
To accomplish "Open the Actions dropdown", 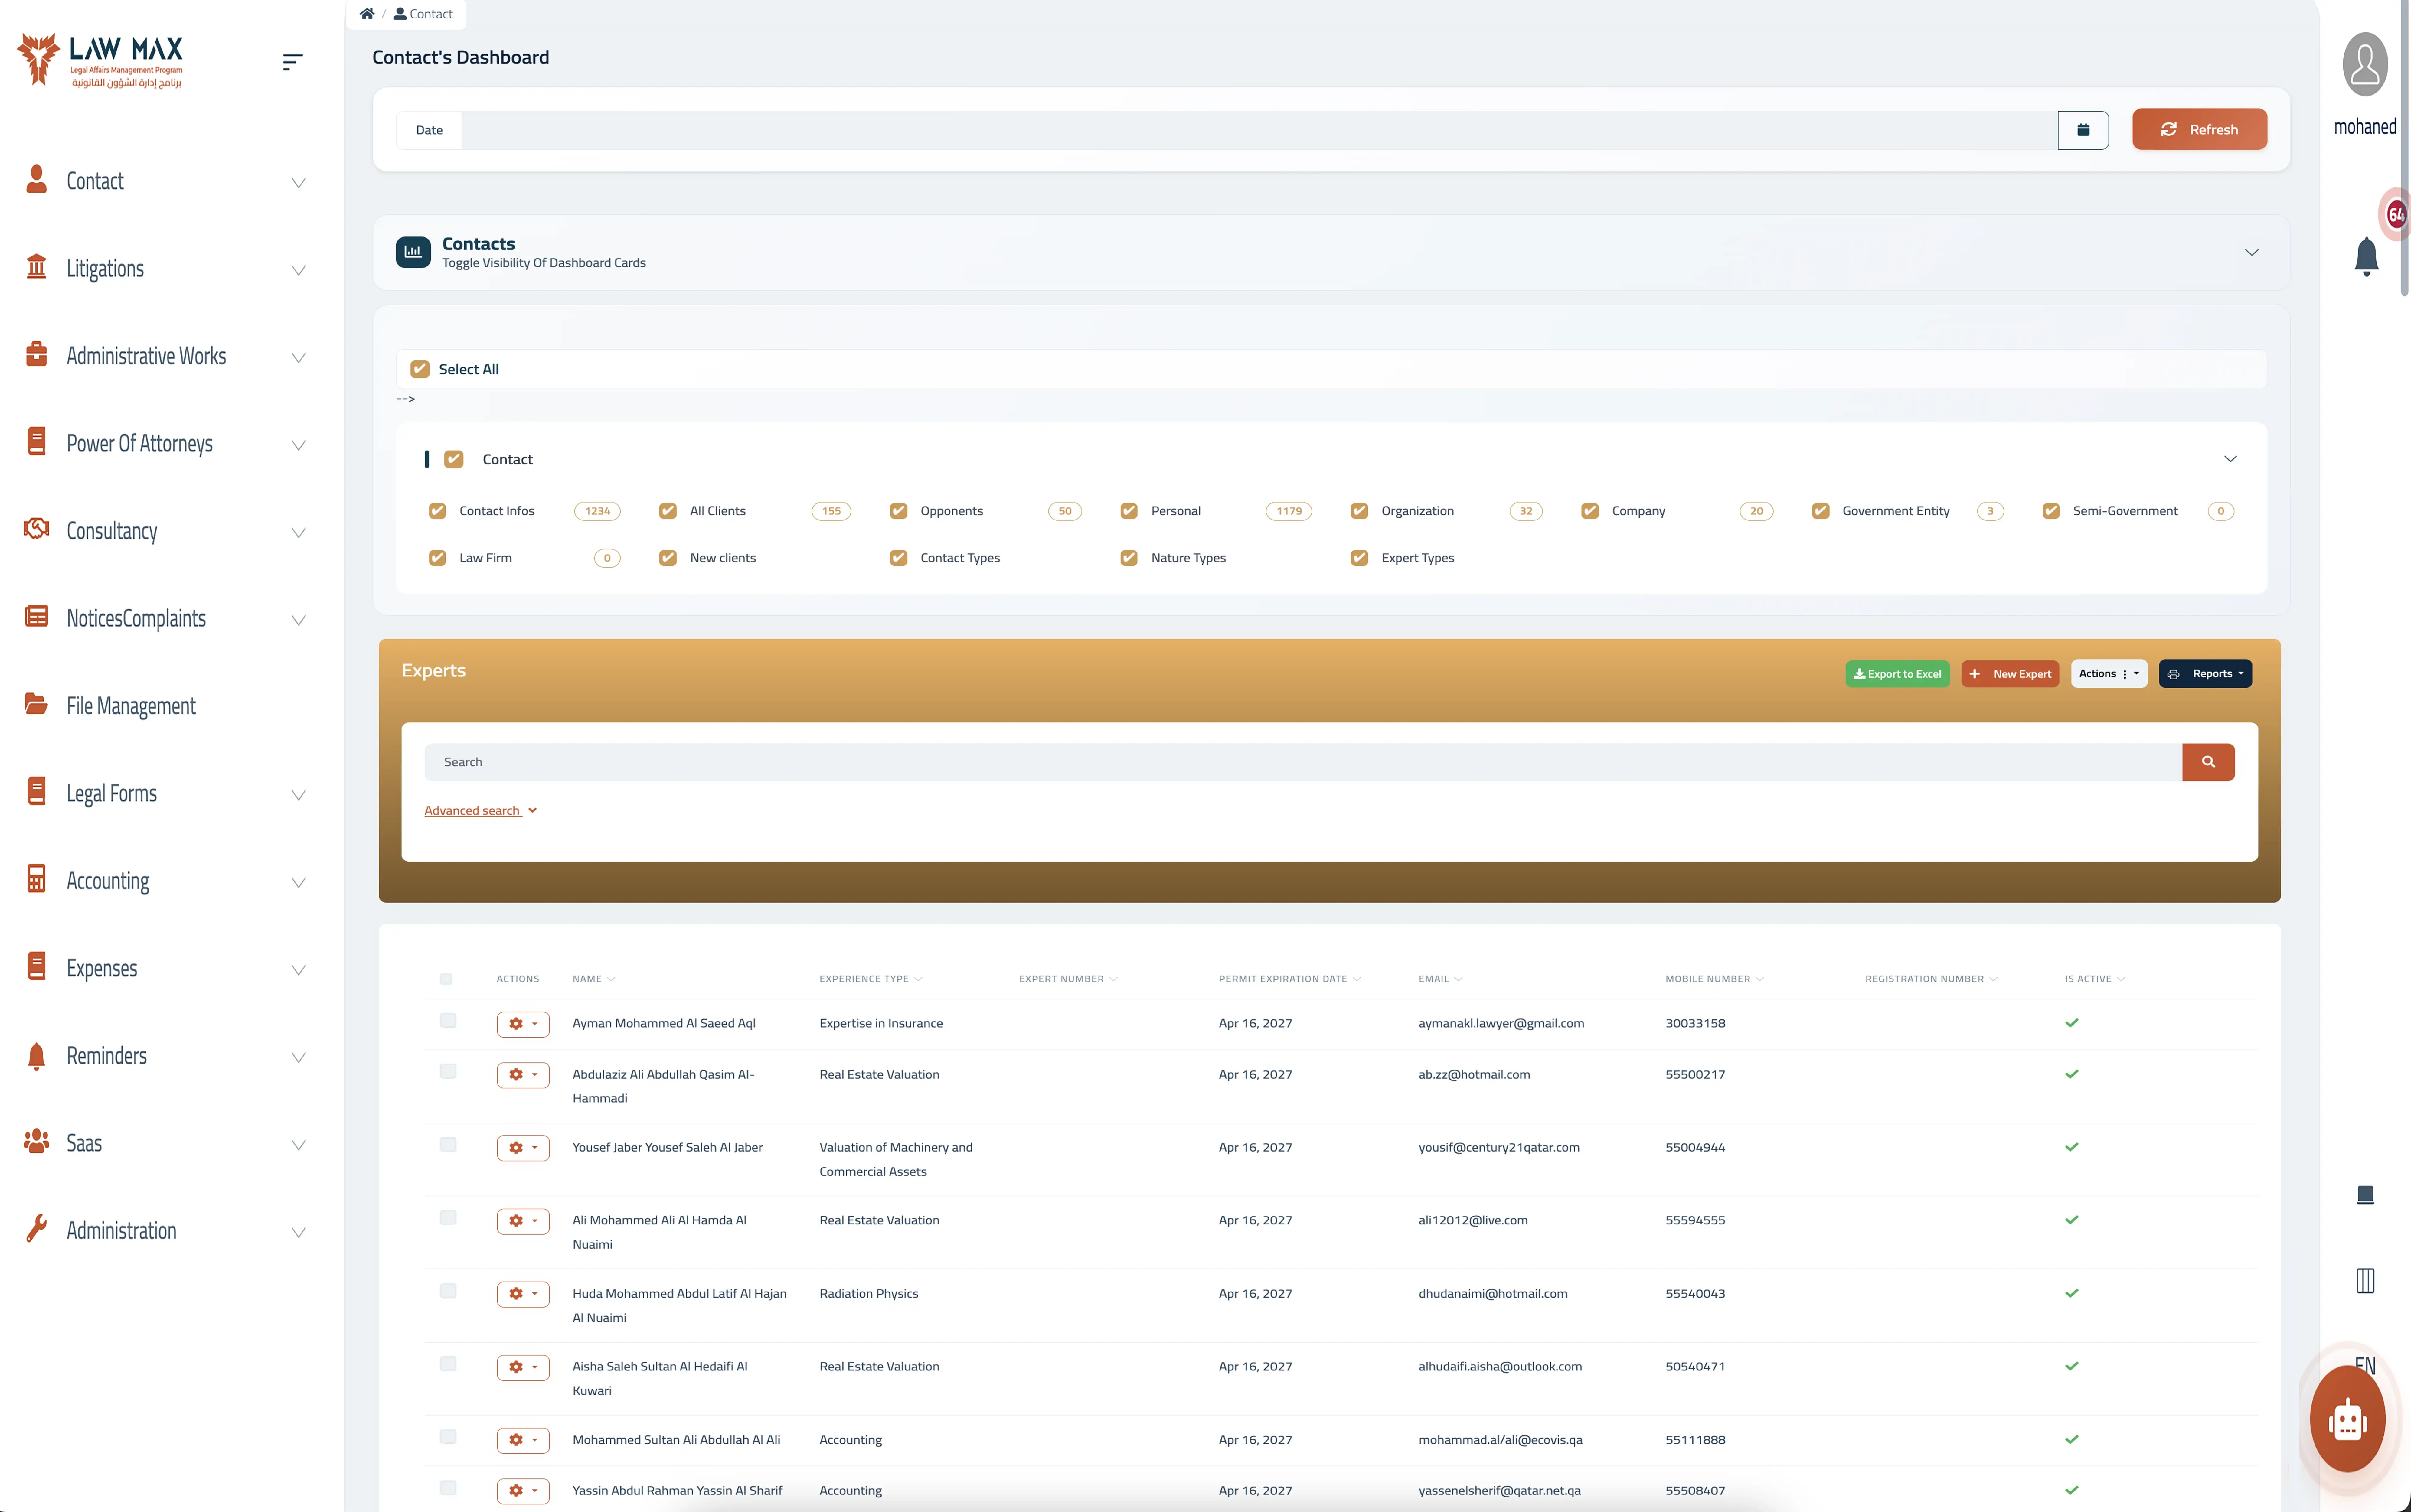I will [x=2109, y=674].
